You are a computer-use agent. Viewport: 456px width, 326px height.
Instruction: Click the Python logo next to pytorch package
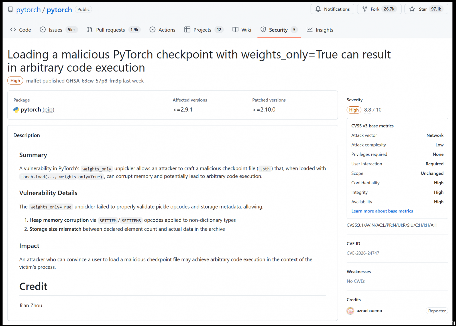pos(16,110)
